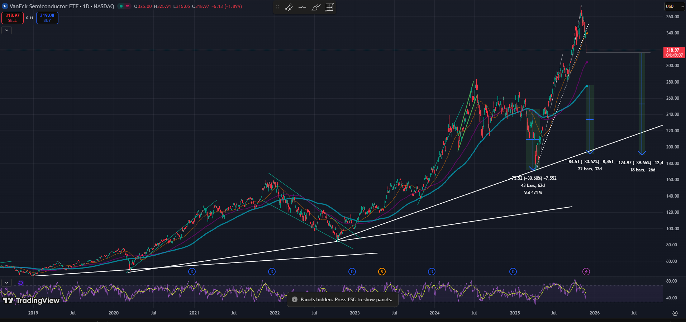Click the 2022 time axis label
This screenshot has width=686, height=322.
[275, 313]
